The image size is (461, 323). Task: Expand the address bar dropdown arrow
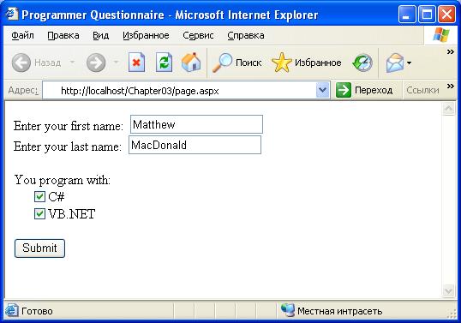click(x=323, y=90)
